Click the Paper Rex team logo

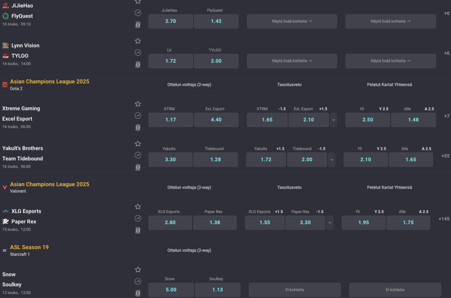(x=5, y=222)
